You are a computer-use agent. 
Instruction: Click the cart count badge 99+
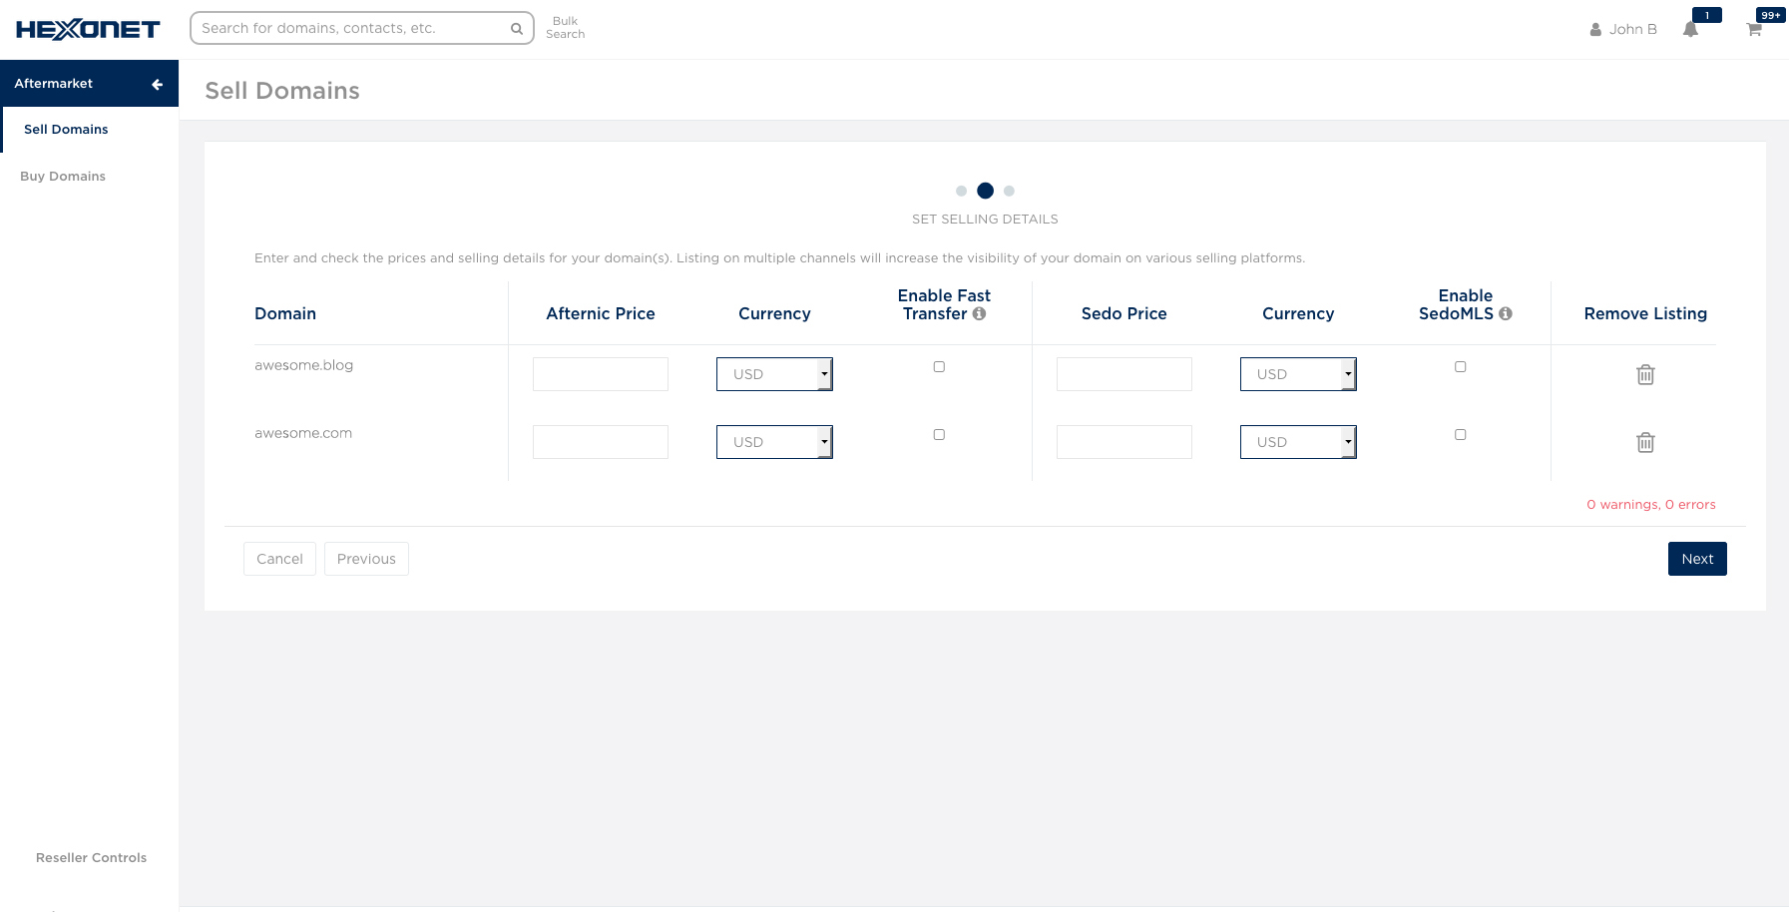(1771, 15)
